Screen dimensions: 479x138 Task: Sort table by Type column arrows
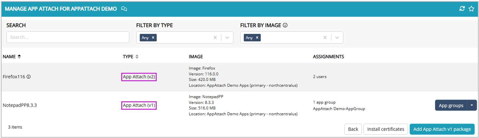137,57
